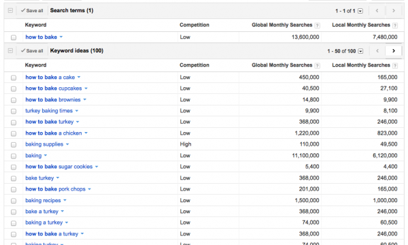Open dropdown arrow next to 'turkey baking times'
This screenshot has height=245, width=408.
[x=77, y=111]
